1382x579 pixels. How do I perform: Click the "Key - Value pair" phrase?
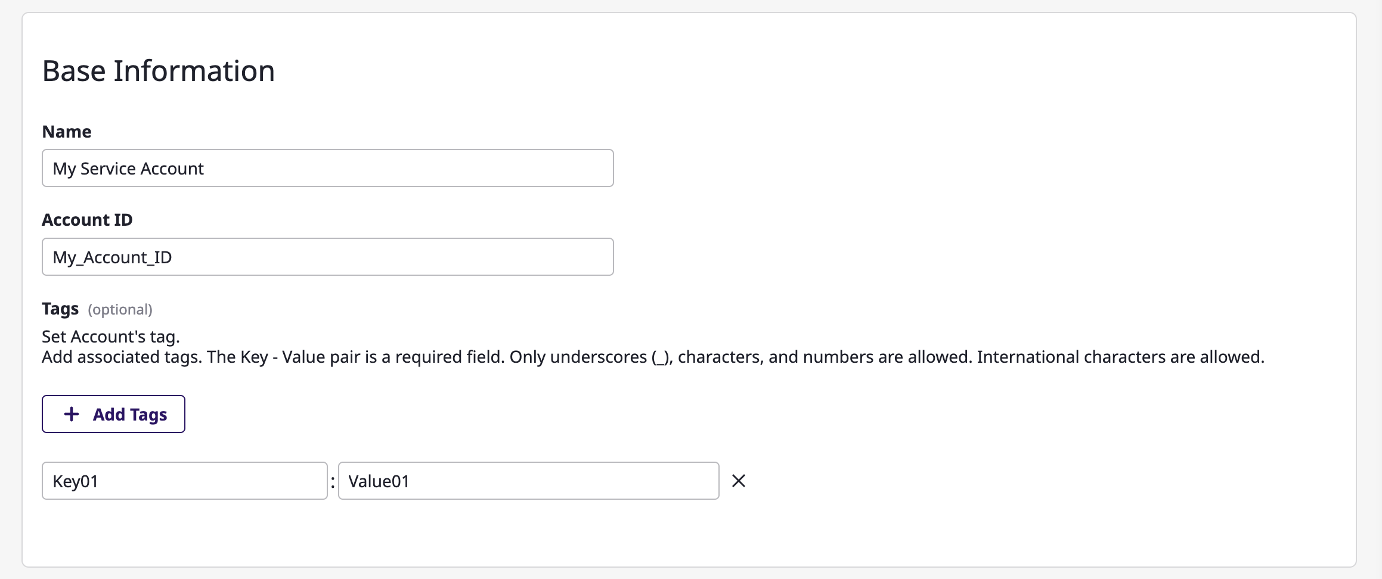[300, 357]
